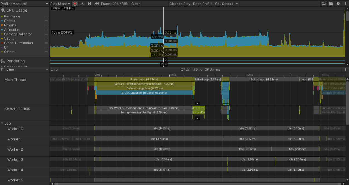Toggle the VSync category color box
The width and height of the screenshot is (349, 185).
coord(2,39)
